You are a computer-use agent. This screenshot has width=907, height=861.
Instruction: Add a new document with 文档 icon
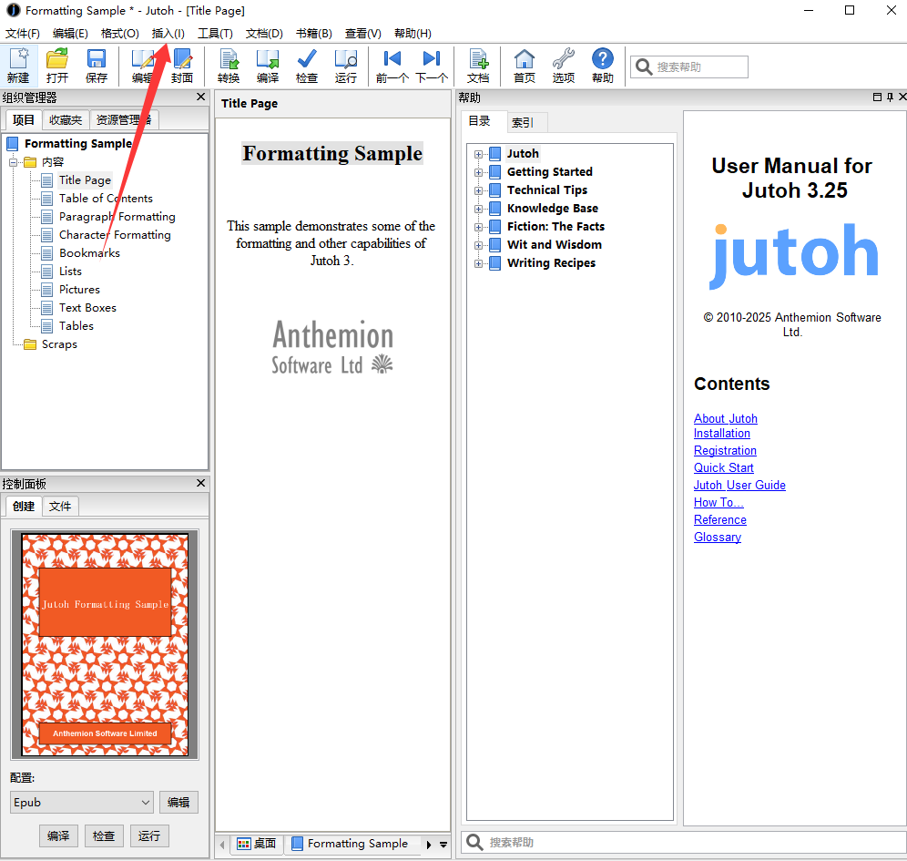[478, 66]
